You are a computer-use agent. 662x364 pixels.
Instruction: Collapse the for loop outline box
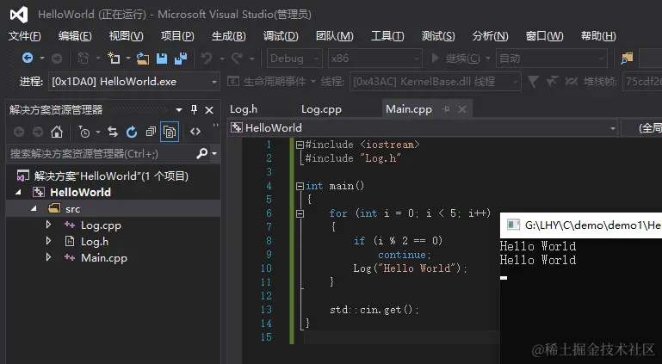(300, 214)
